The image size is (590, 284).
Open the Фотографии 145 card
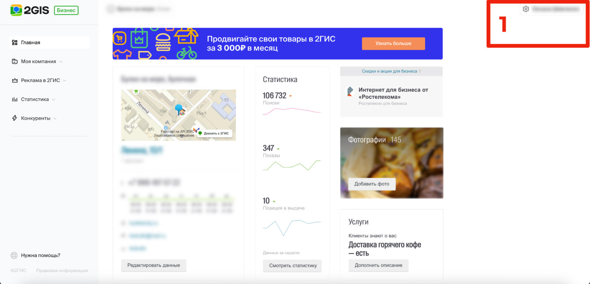coord(392,163)
